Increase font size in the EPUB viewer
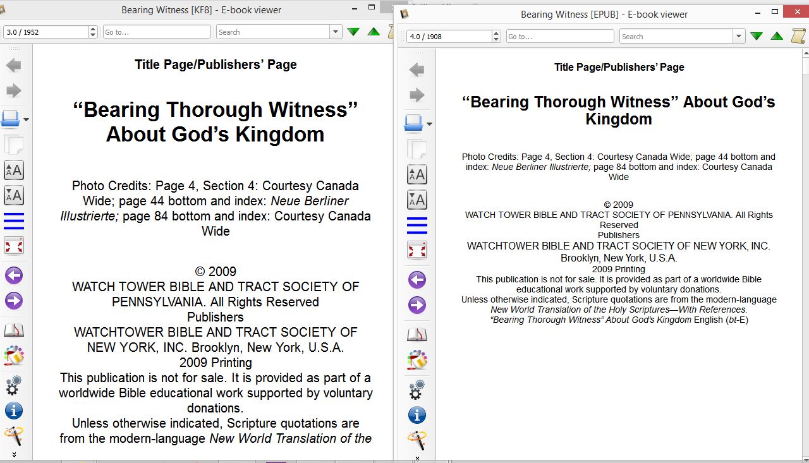The height and width of the screenshot is (463, 809). click(x=417, y=174)
